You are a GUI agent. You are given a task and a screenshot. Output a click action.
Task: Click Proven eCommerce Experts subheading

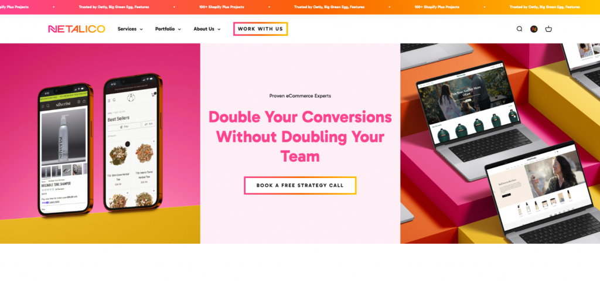coord(300,96)
